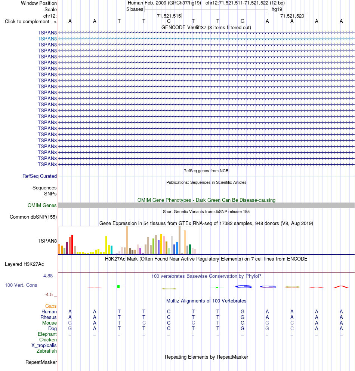
Task: Click the "OMIM Genes" track label
Action: pyautogui.click(x=42, y=205)
